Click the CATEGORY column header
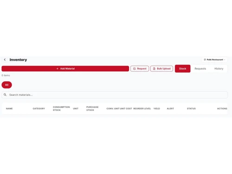Viewport: 232px width, 174px height. point(39,109)
